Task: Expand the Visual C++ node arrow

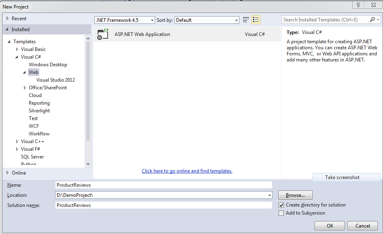Action: click(x=17, y=141)
